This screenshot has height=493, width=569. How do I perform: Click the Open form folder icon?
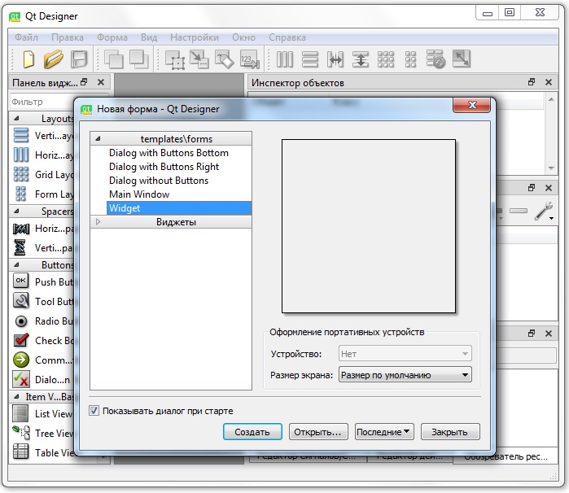[x=54, y=59]
